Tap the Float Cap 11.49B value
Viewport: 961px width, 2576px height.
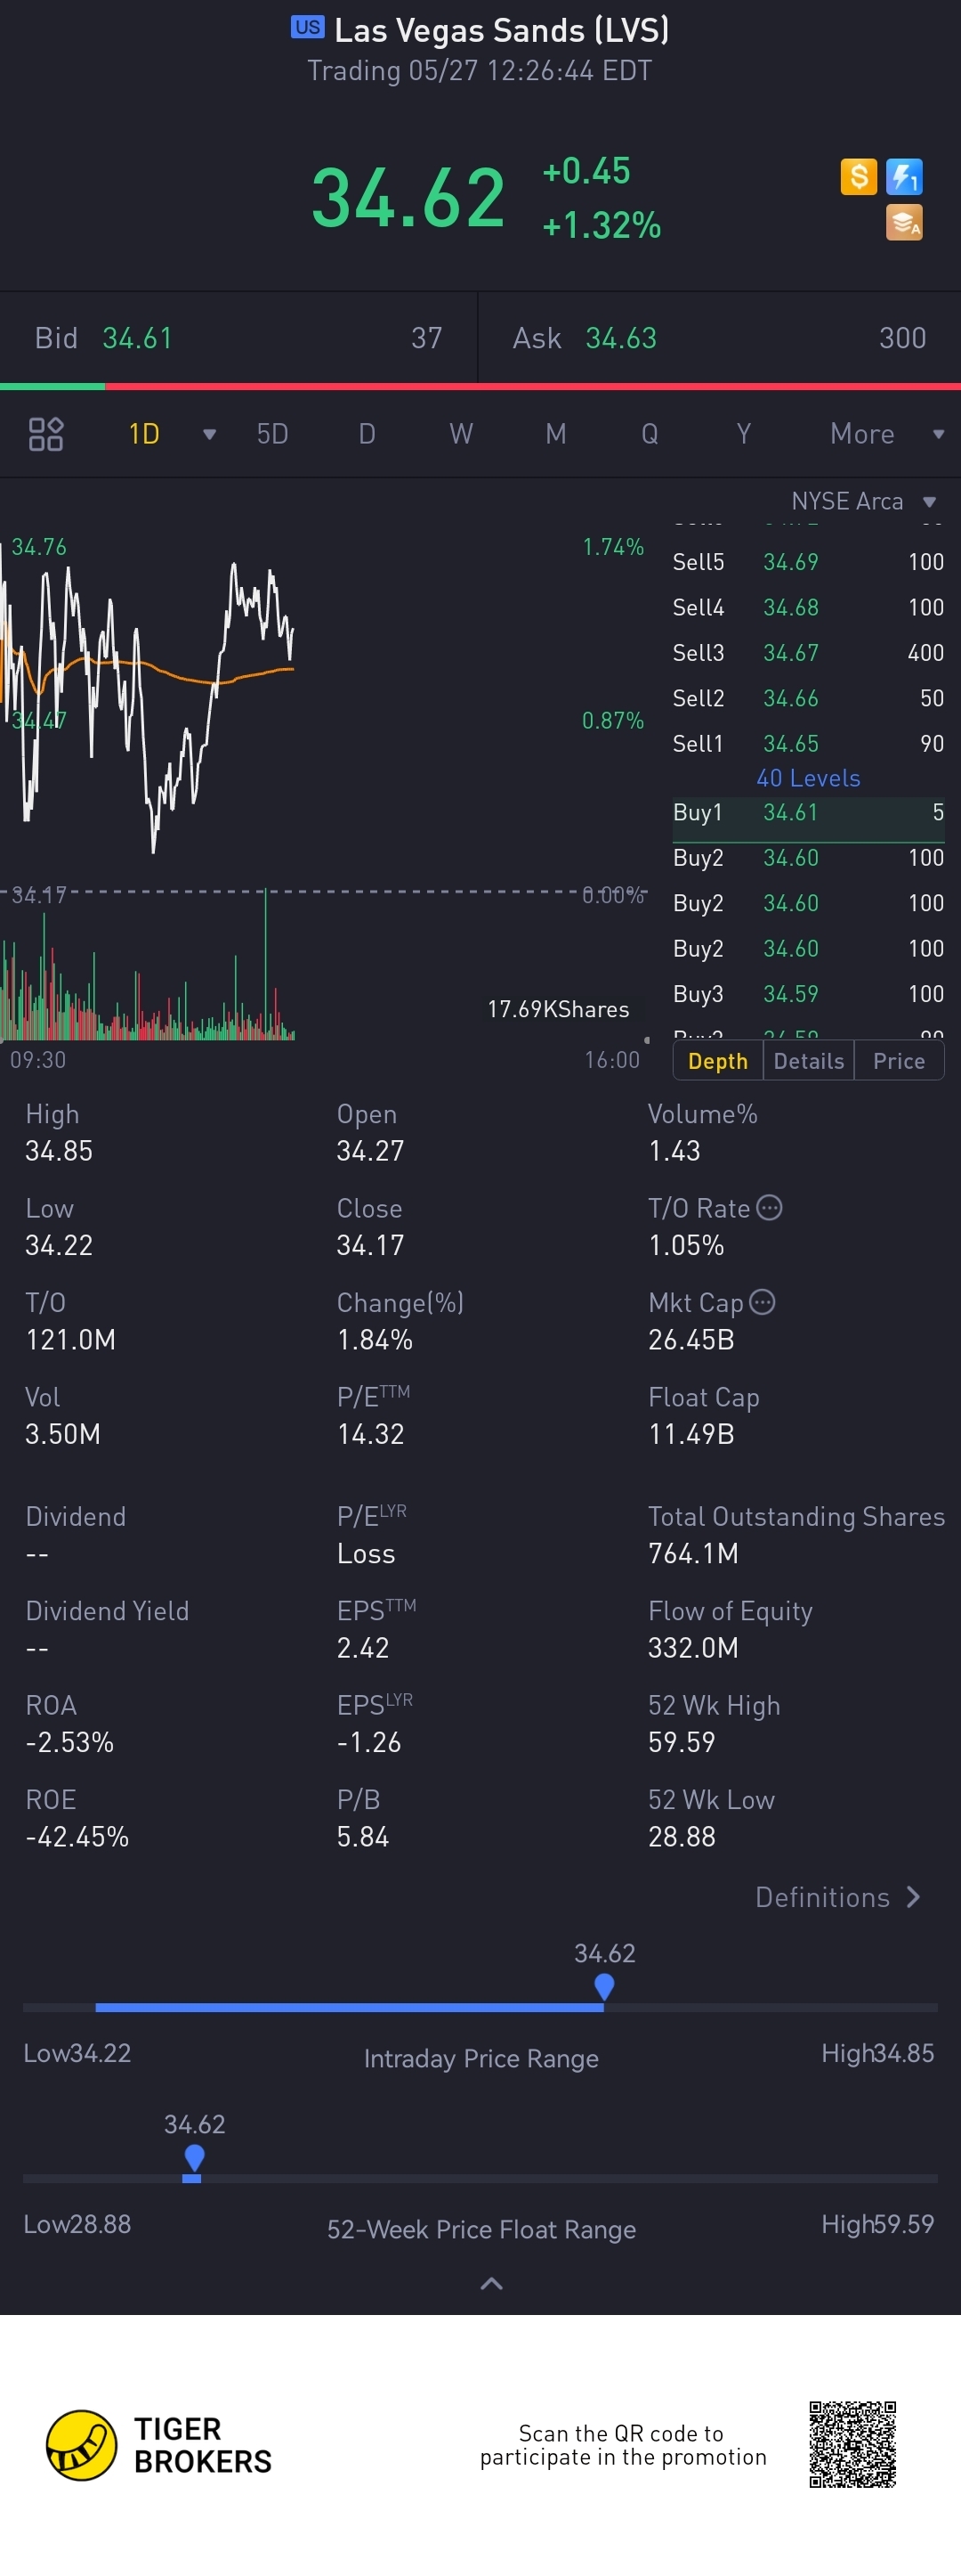691,1434
